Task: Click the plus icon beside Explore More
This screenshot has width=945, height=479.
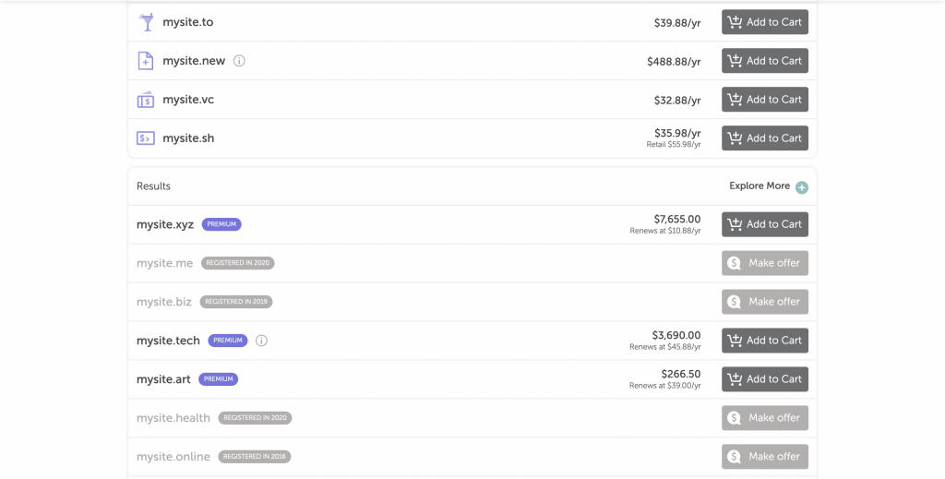Action: 802,187
